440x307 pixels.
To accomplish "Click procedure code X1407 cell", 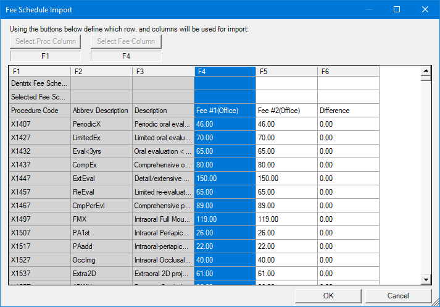I will coord(39,124).
